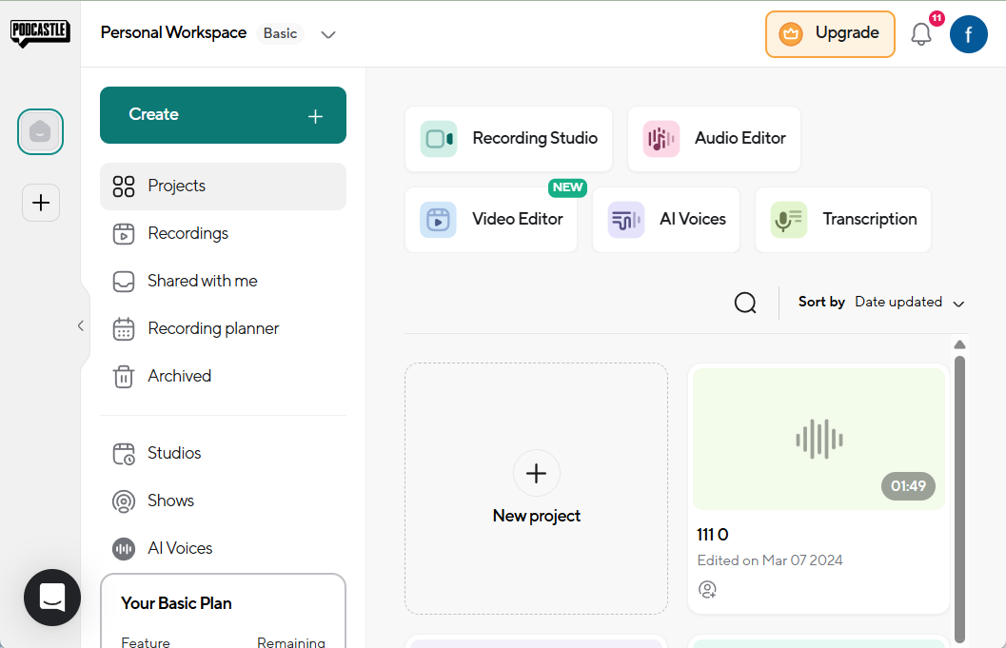Click the Studios sidebar icon

123,454
